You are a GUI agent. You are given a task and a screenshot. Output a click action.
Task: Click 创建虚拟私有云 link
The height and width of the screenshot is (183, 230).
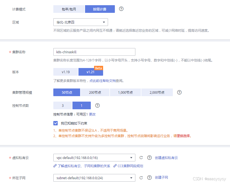[166, 158]
